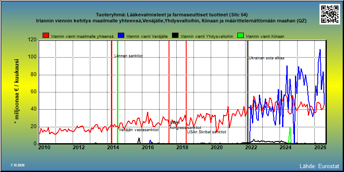Click the y-axis value 40
The image size is (344, 172).
point(34,110)
